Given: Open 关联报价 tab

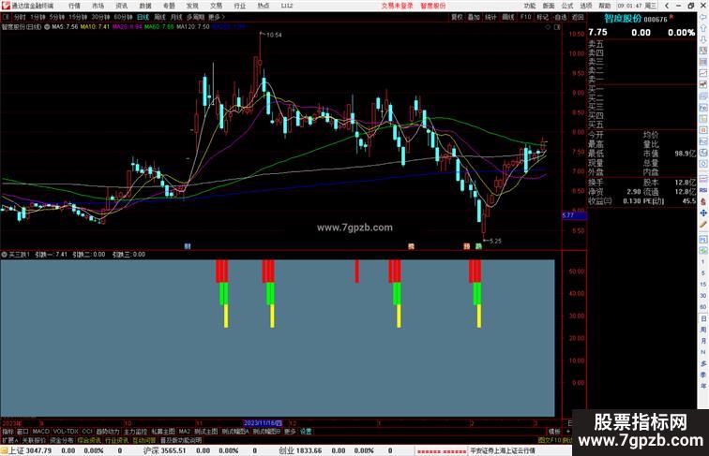Looking at the screenshot, I should (x=34, y=440).
